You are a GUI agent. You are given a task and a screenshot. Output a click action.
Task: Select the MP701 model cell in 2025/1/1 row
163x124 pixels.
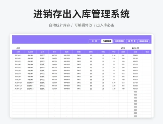pos(54,55)
